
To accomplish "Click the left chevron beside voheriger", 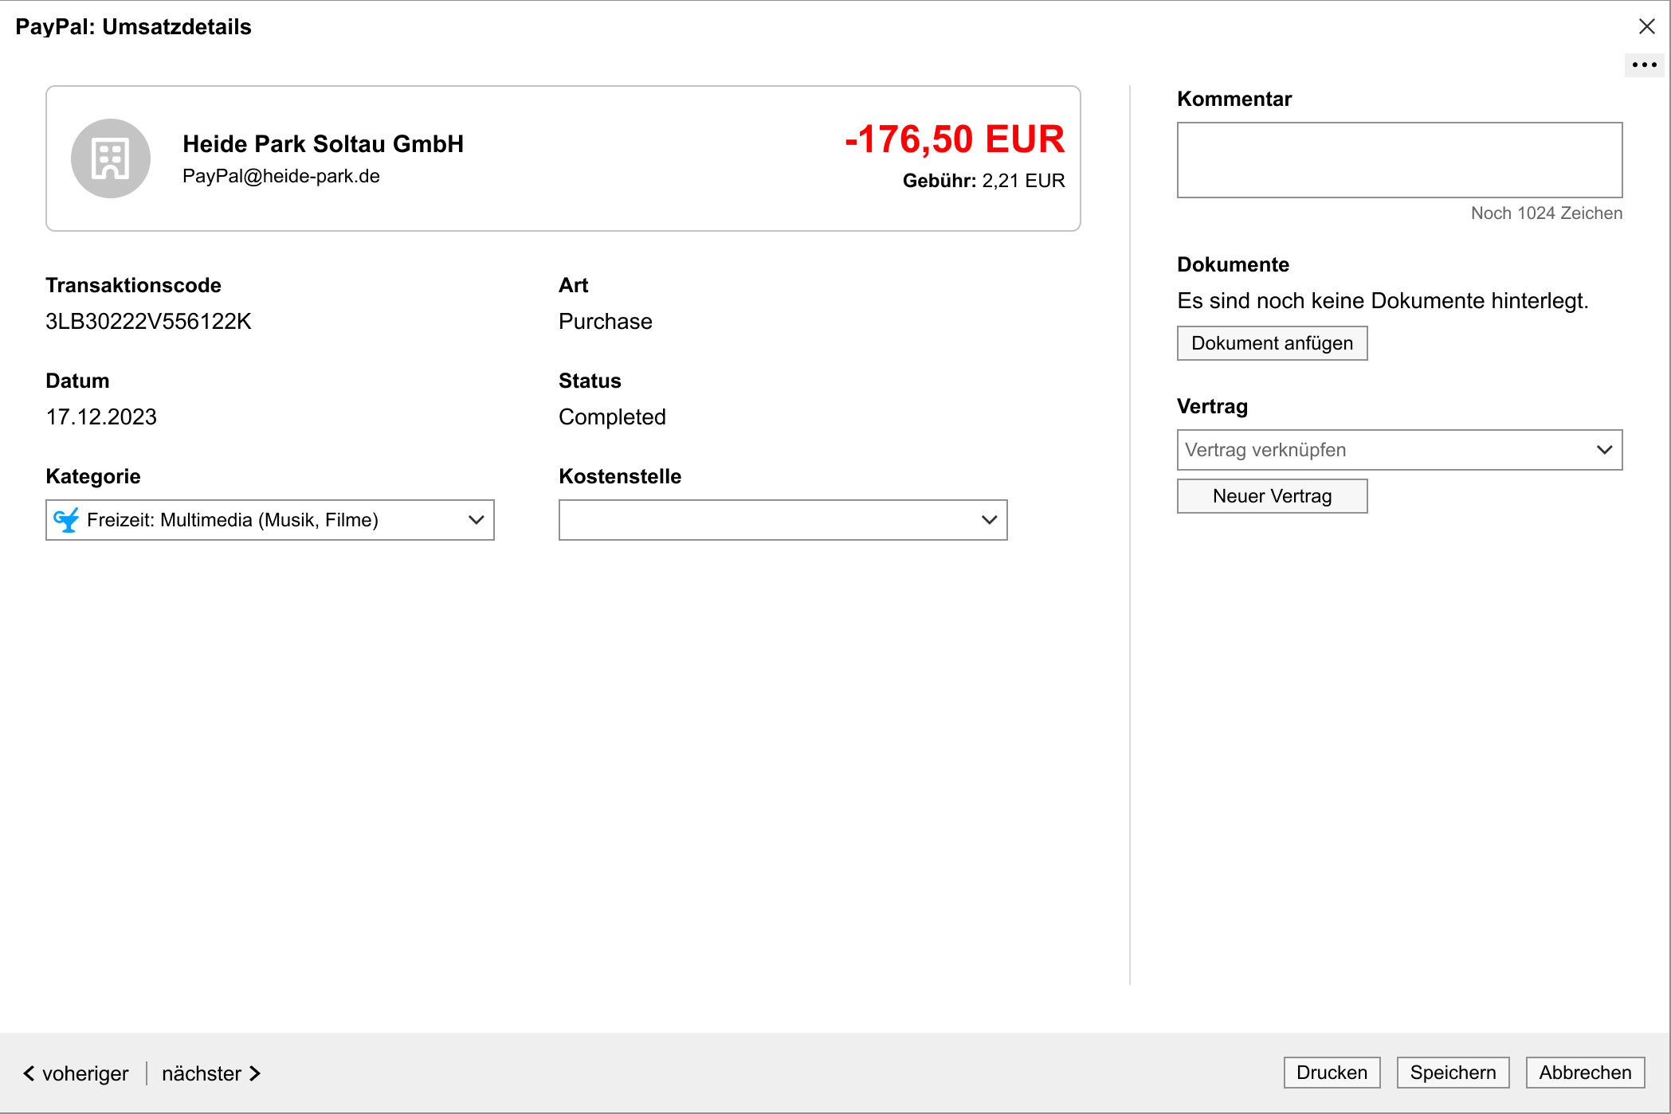I will click(29, 1073).
